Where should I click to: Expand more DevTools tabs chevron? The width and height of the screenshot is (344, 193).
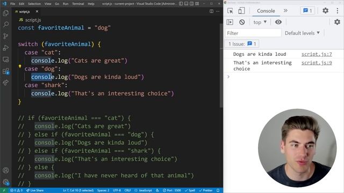[285, 11]
